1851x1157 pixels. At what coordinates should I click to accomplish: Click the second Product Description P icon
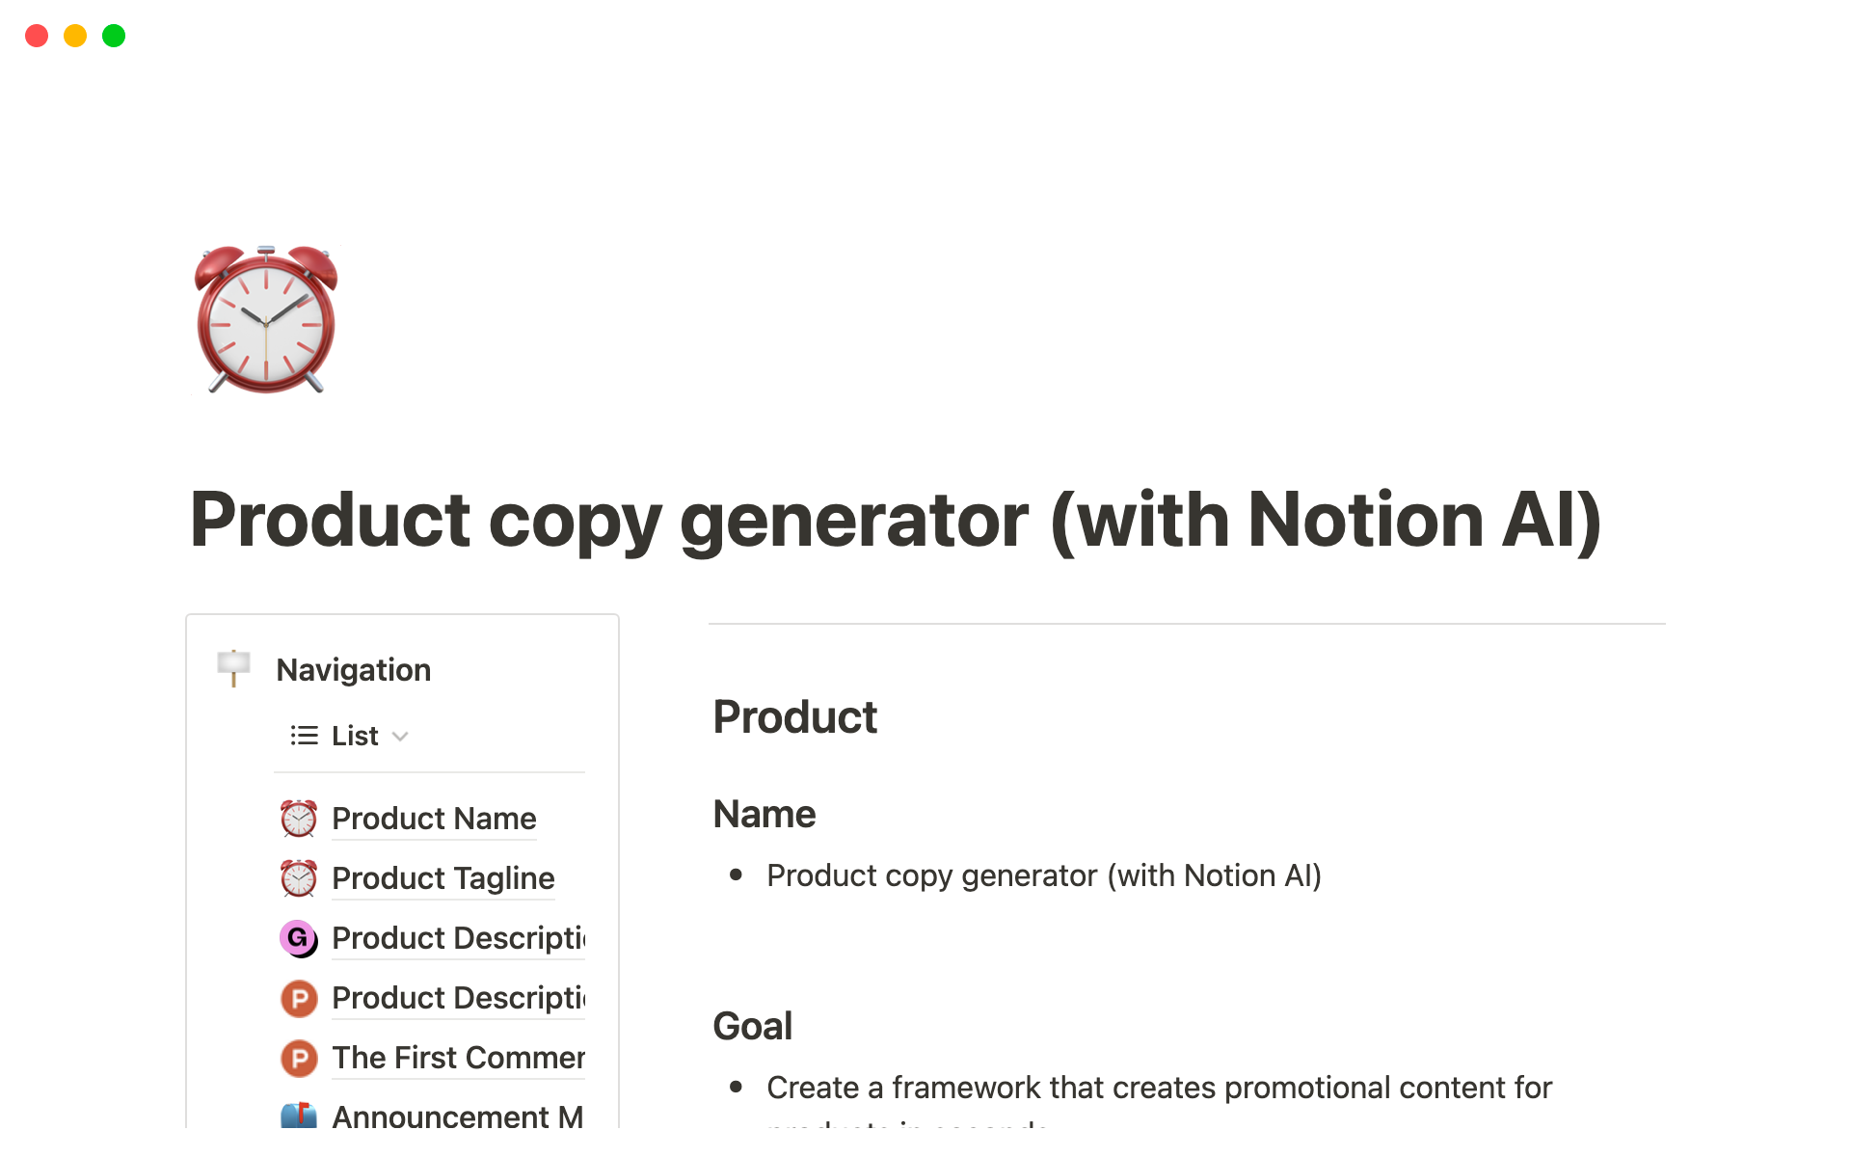point(297,997)
